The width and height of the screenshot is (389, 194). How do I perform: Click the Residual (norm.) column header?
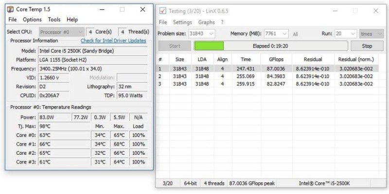[356, 59]
